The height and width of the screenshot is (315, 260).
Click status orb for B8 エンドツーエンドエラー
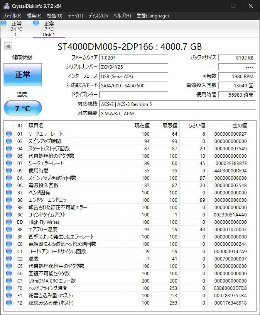(x=9, y=200)
